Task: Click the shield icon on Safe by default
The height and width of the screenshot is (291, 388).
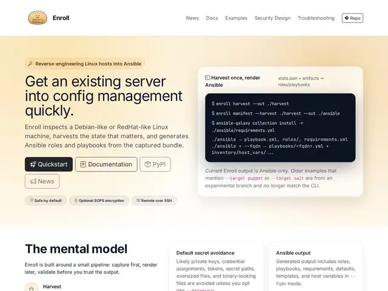Action: [x=32, y=201]
